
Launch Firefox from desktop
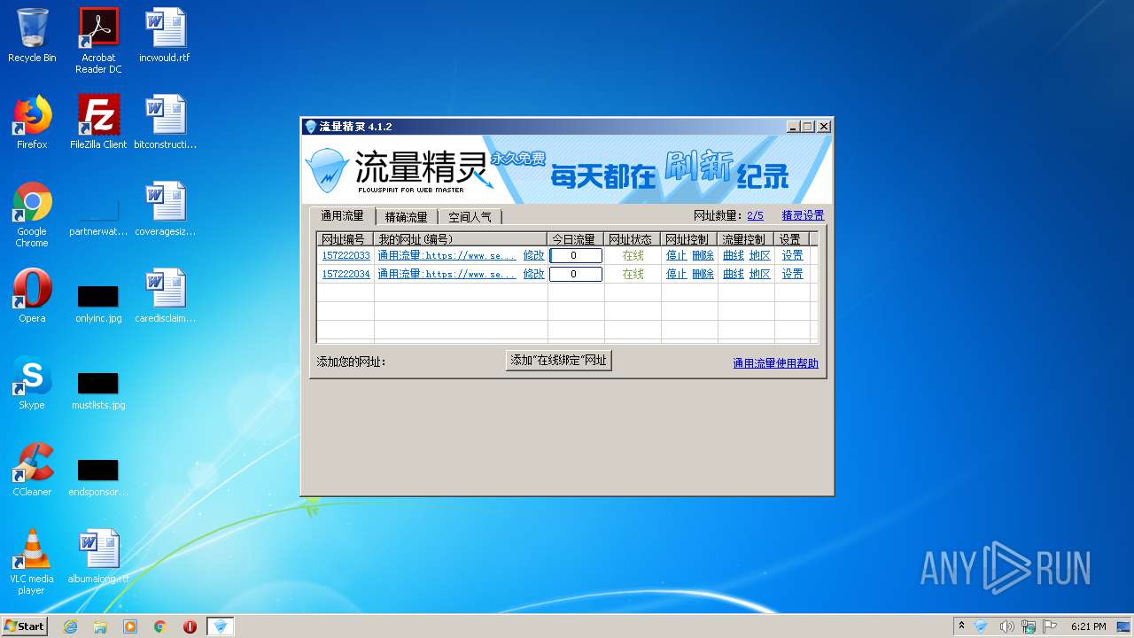[32, 122]
